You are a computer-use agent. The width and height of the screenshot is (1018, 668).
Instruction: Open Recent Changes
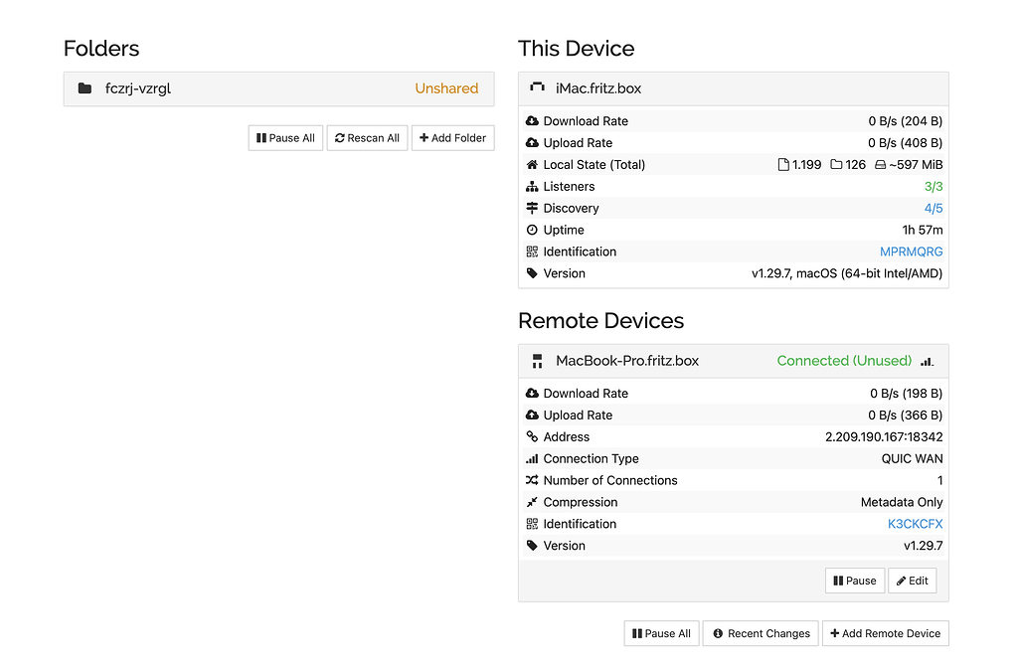pos(761,633)
